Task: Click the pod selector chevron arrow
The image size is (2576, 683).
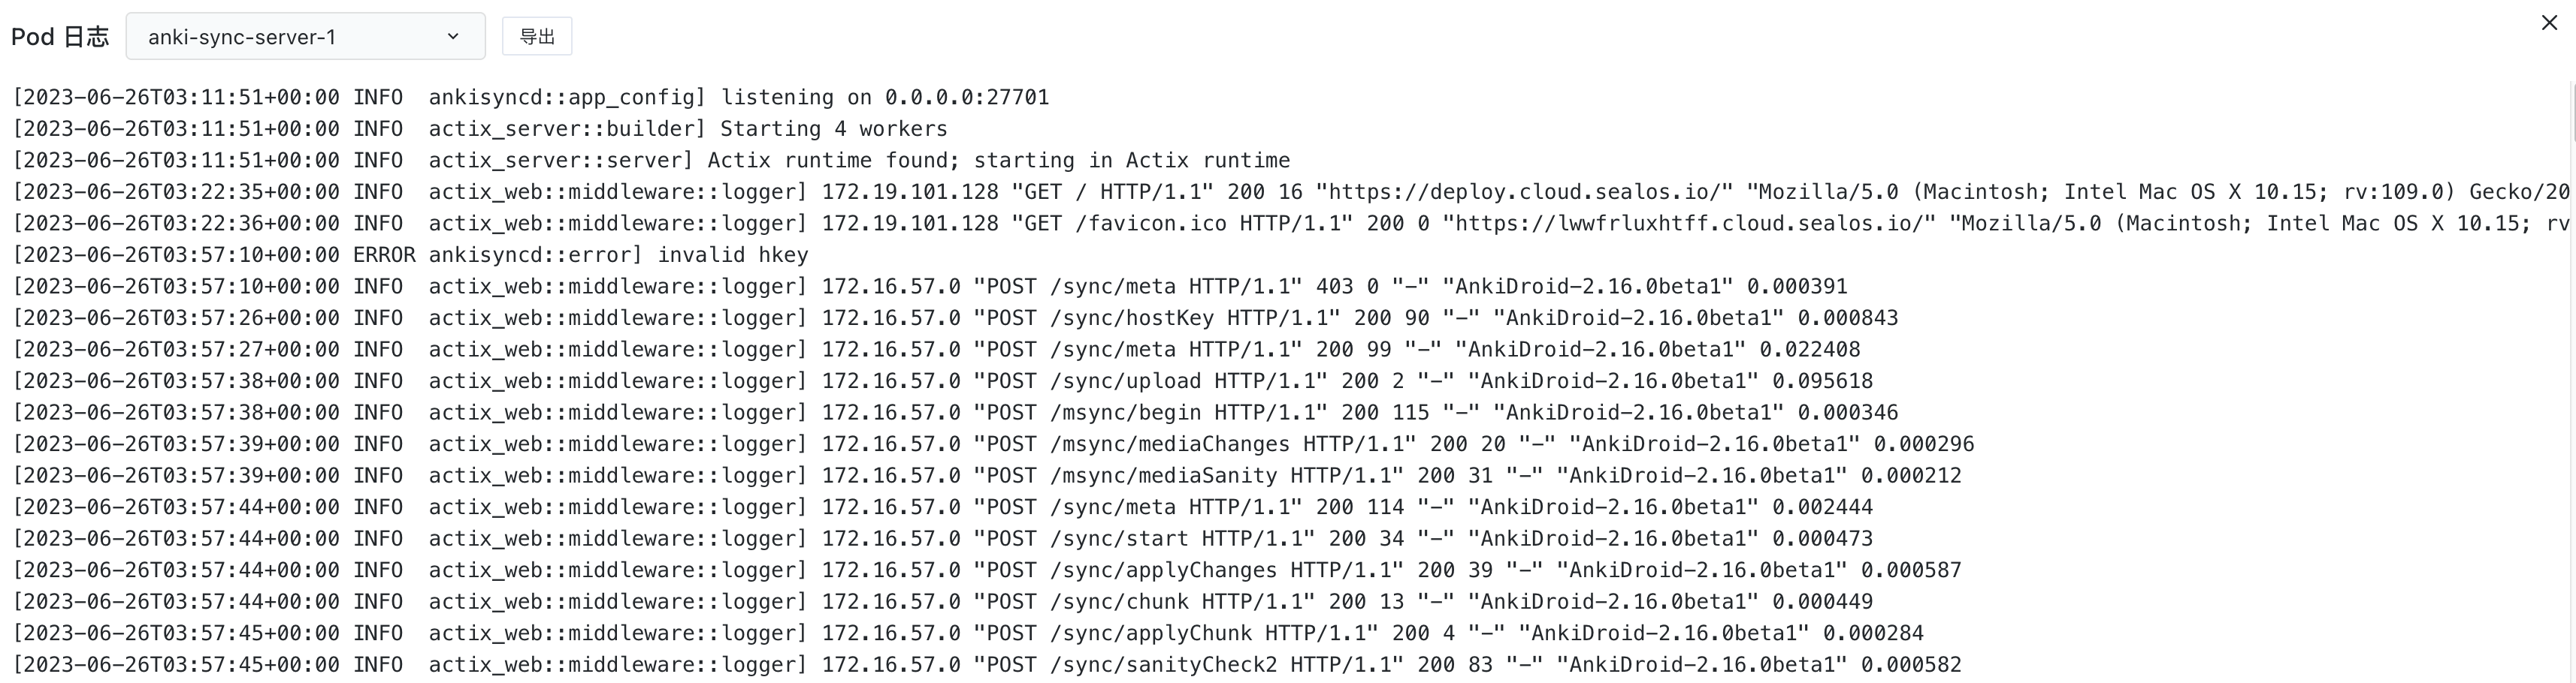Action: point(453,37)
